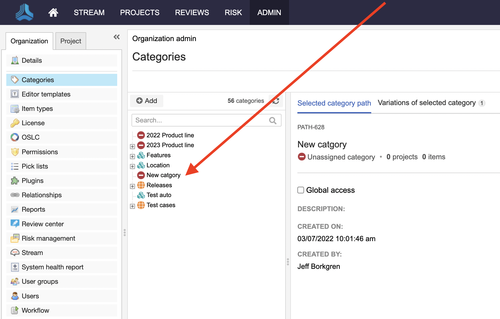The image size is (500, 319).
Task: Click the Test auto cubes icon
Action: (141, 195)
